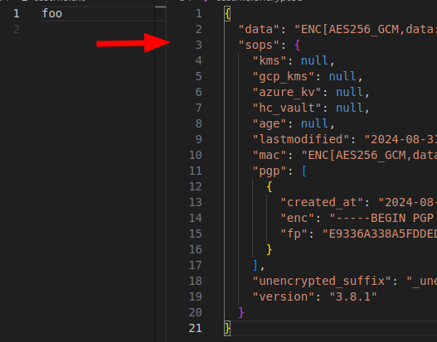Click the "gcp_kms" key
The width and height of the screenshot is (437, 342).
(284, 76)
